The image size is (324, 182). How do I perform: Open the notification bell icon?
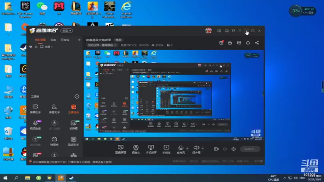tap(248, 43)
